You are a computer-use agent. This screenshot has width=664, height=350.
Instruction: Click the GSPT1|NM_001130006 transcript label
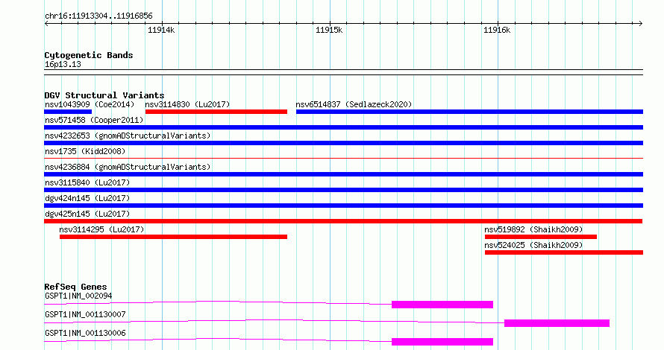point(85,333)
